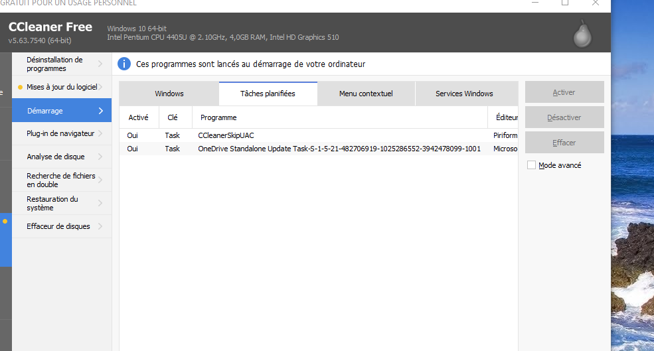
Task: Expand Désinstallation de programmes chevron
Action: (100, 64)
